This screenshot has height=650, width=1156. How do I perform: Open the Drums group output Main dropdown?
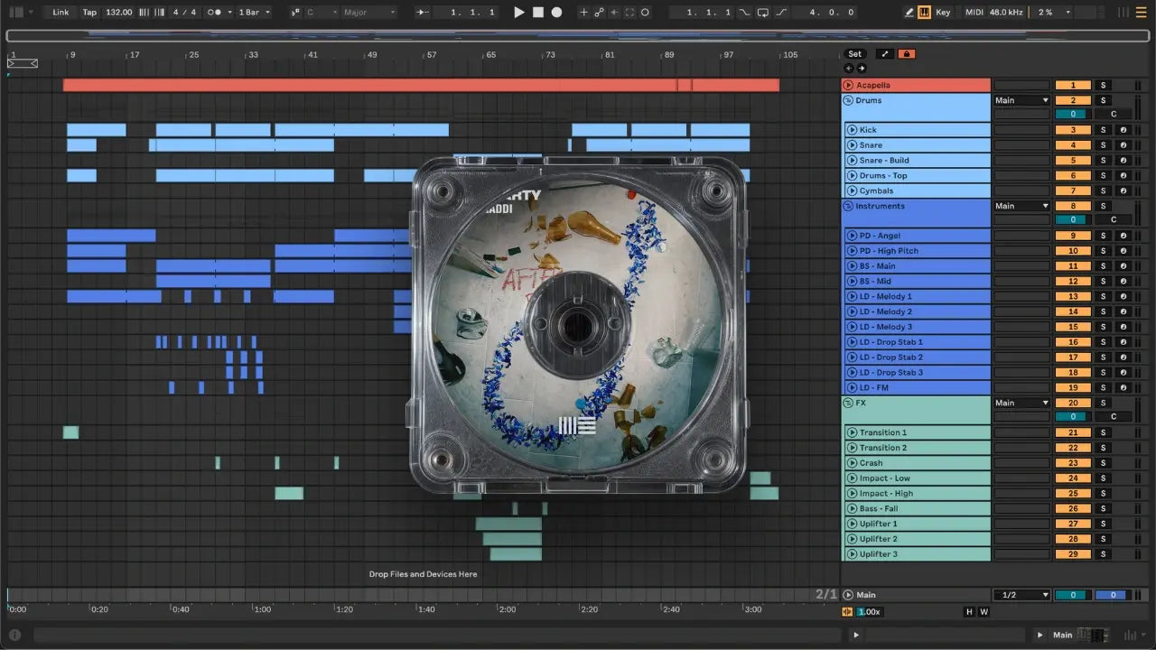tap(1021, 100)
